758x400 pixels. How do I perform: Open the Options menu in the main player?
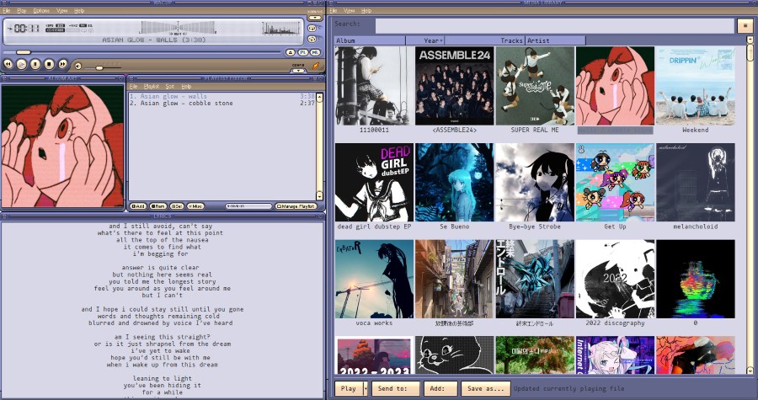(41, 11)
